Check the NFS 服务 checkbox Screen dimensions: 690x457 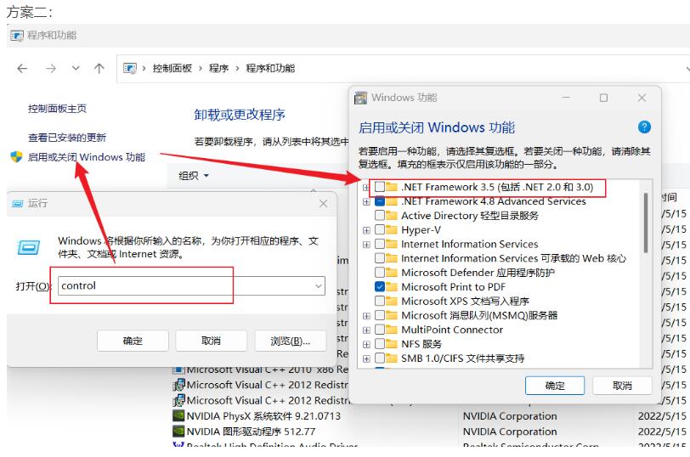coord(380,343)
